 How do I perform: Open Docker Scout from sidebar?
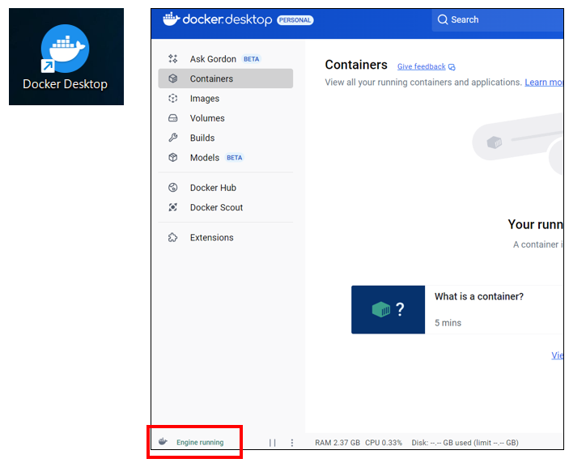(225, 207)
